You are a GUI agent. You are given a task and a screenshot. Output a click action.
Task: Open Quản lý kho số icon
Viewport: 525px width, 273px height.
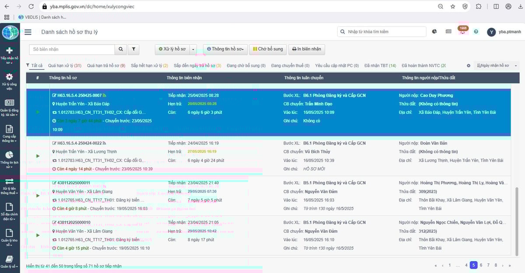10,233
